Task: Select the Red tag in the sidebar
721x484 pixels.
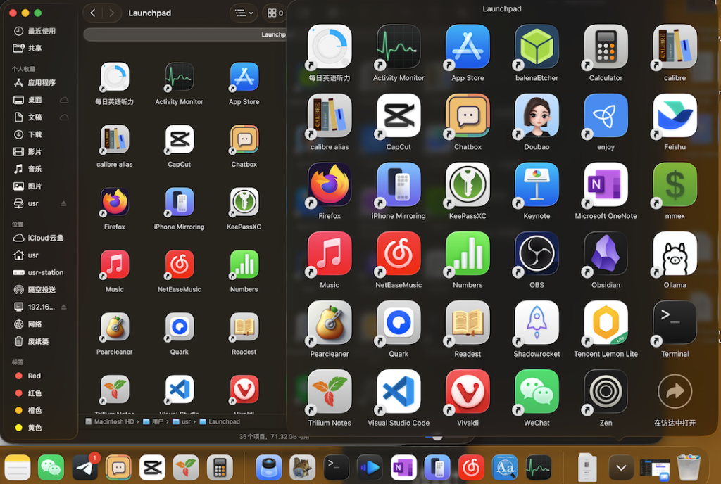Action: 34,376
